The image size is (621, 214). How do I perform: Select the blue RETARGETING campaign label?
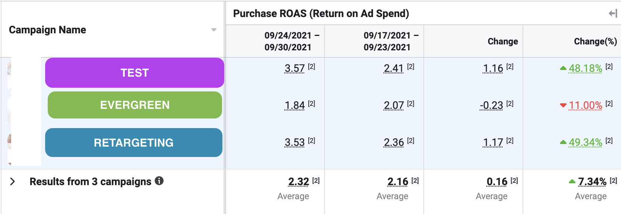[134, 143]
